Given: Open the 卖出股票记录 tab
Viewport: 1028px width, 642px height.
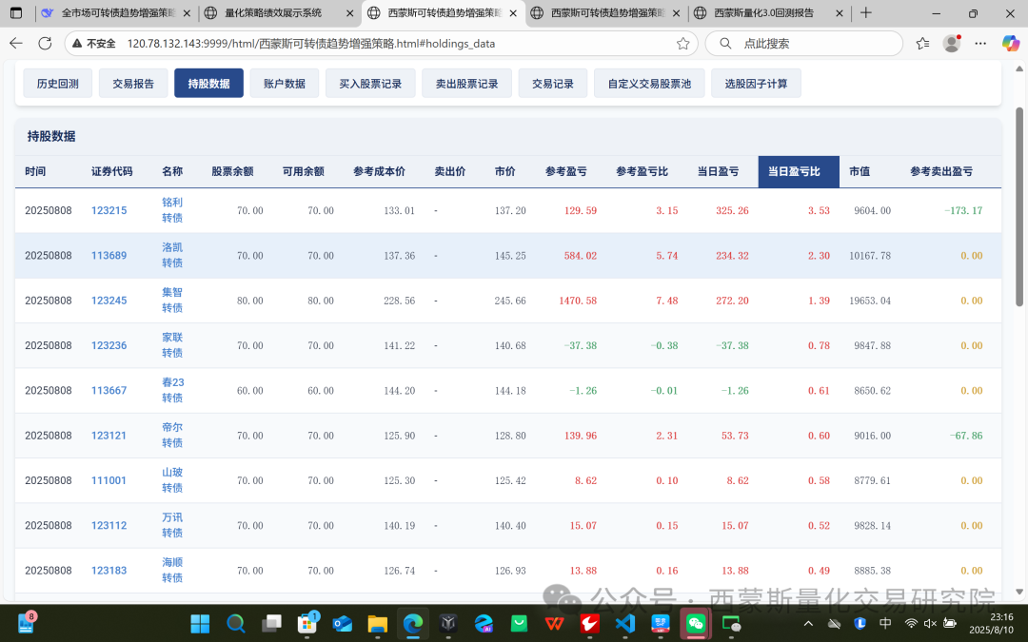Looking at the screenshot, I should 466,83.
